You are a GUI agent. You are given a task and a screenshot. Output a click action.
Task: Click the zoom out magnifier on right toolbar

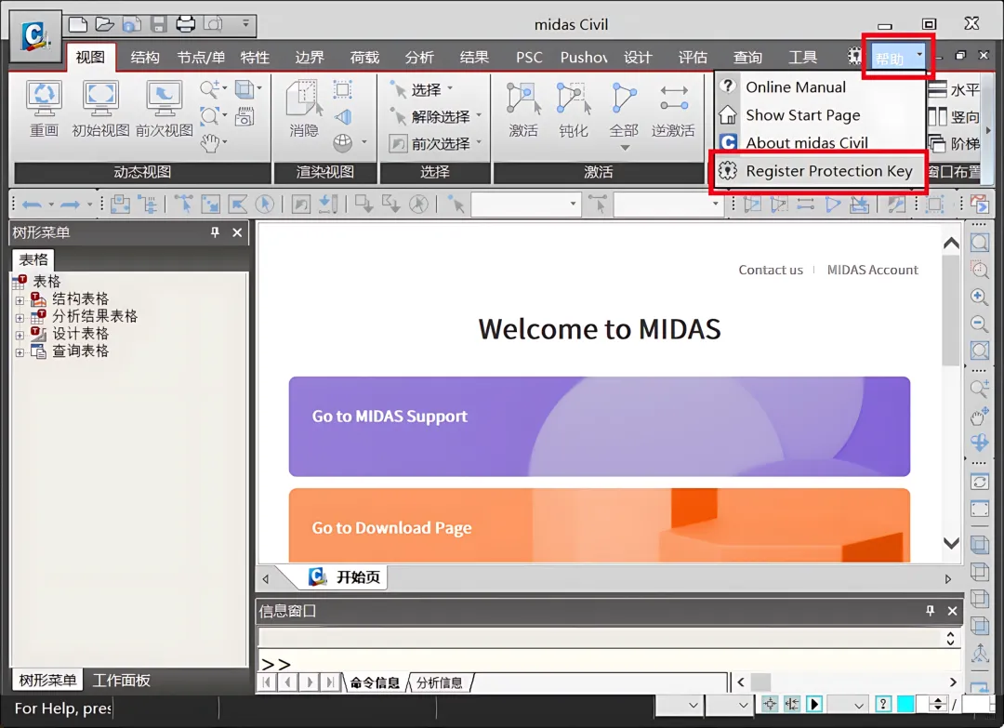[x=979, y=324]
